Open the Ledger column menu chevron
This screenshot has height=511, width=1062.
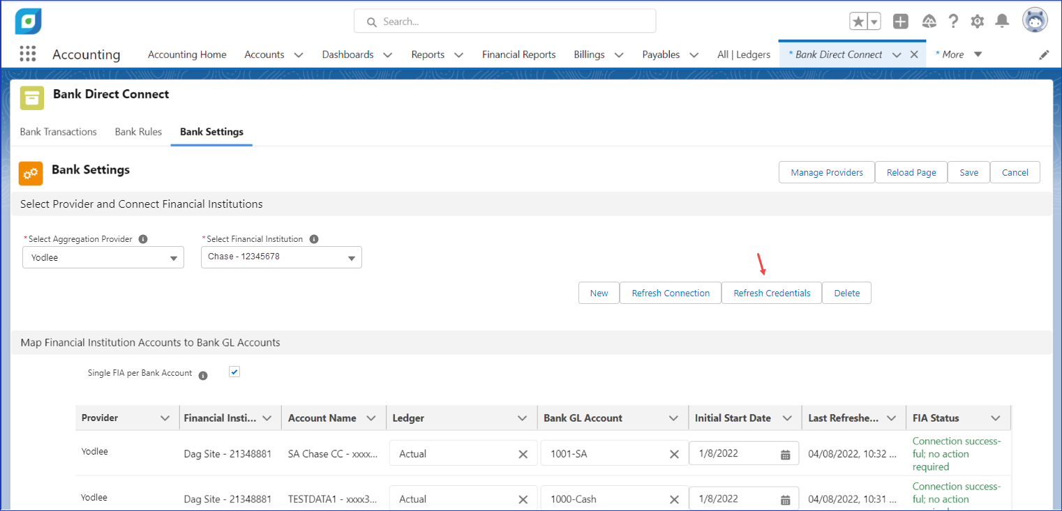pos(522,418)
